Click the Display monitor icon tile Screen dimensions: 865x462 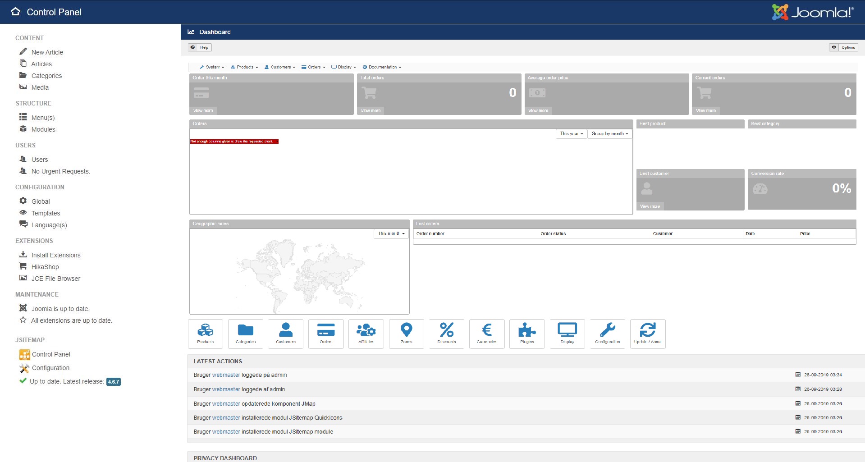click(x=567, y=334)
